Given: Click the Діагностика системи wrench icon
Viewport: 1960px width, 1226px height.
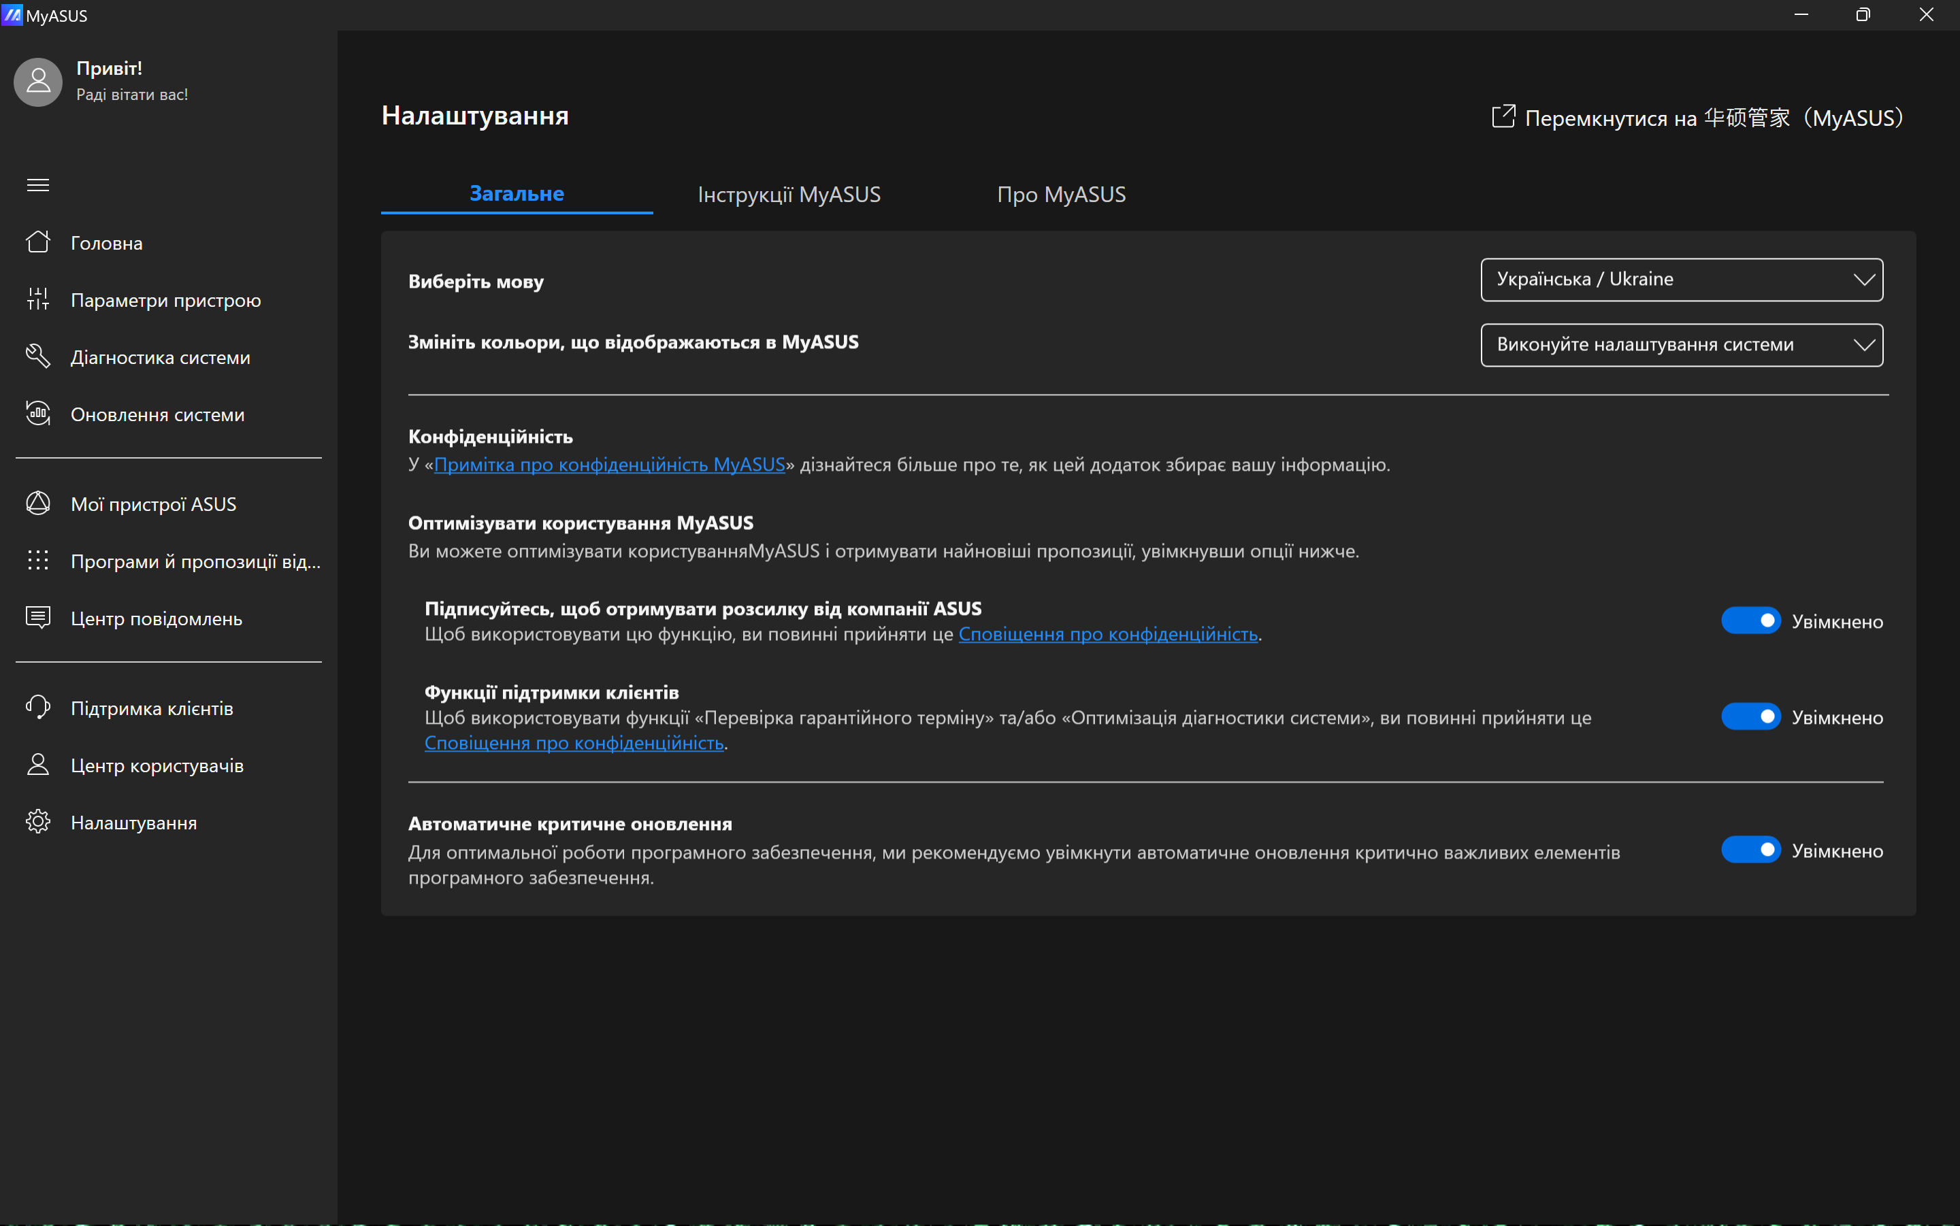Looking at the screenshot, I should click(38, 357).
